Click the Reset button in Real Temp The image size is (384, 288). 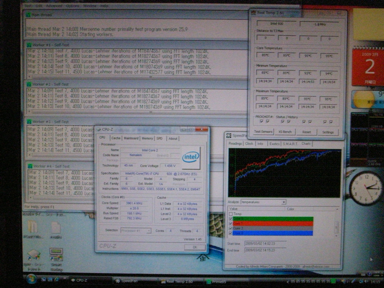[x=306, y=132]
